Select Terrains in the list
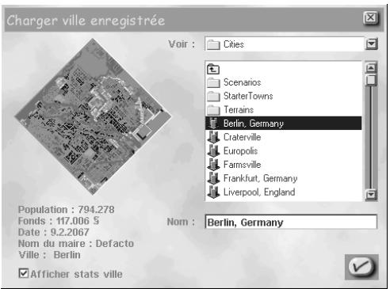The height and width of the screenshot is (289, 390). pyautogui.click(x=283, y=110)
